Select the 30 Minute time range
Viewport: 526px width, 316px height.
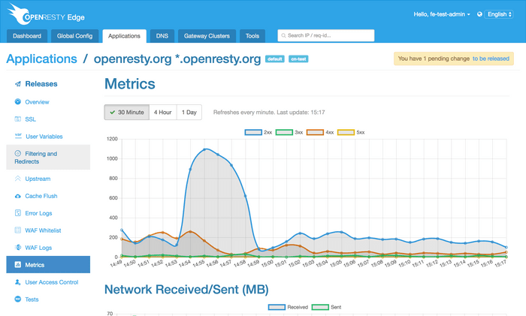127,113
